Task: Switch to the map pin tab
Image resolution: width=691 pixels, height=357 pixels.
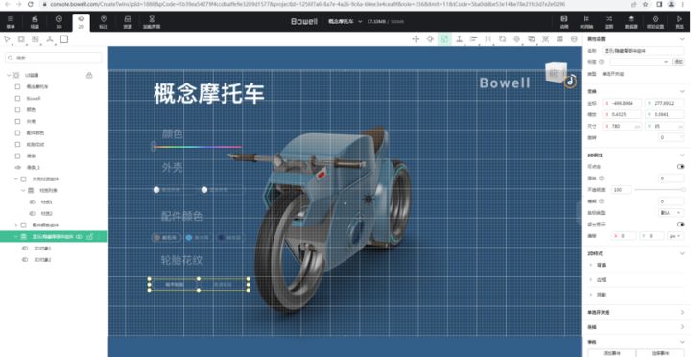Action: click(x=104, y=22)
